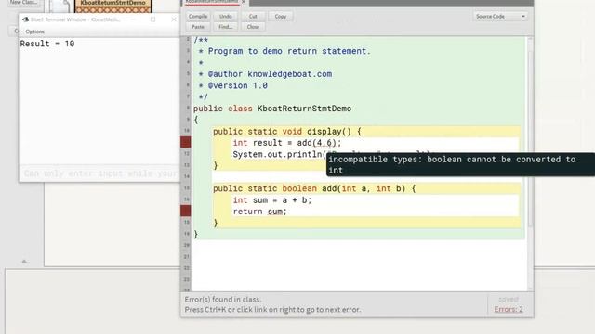Click the Paste button
The image size is (595, 334).
coord(198,27)
